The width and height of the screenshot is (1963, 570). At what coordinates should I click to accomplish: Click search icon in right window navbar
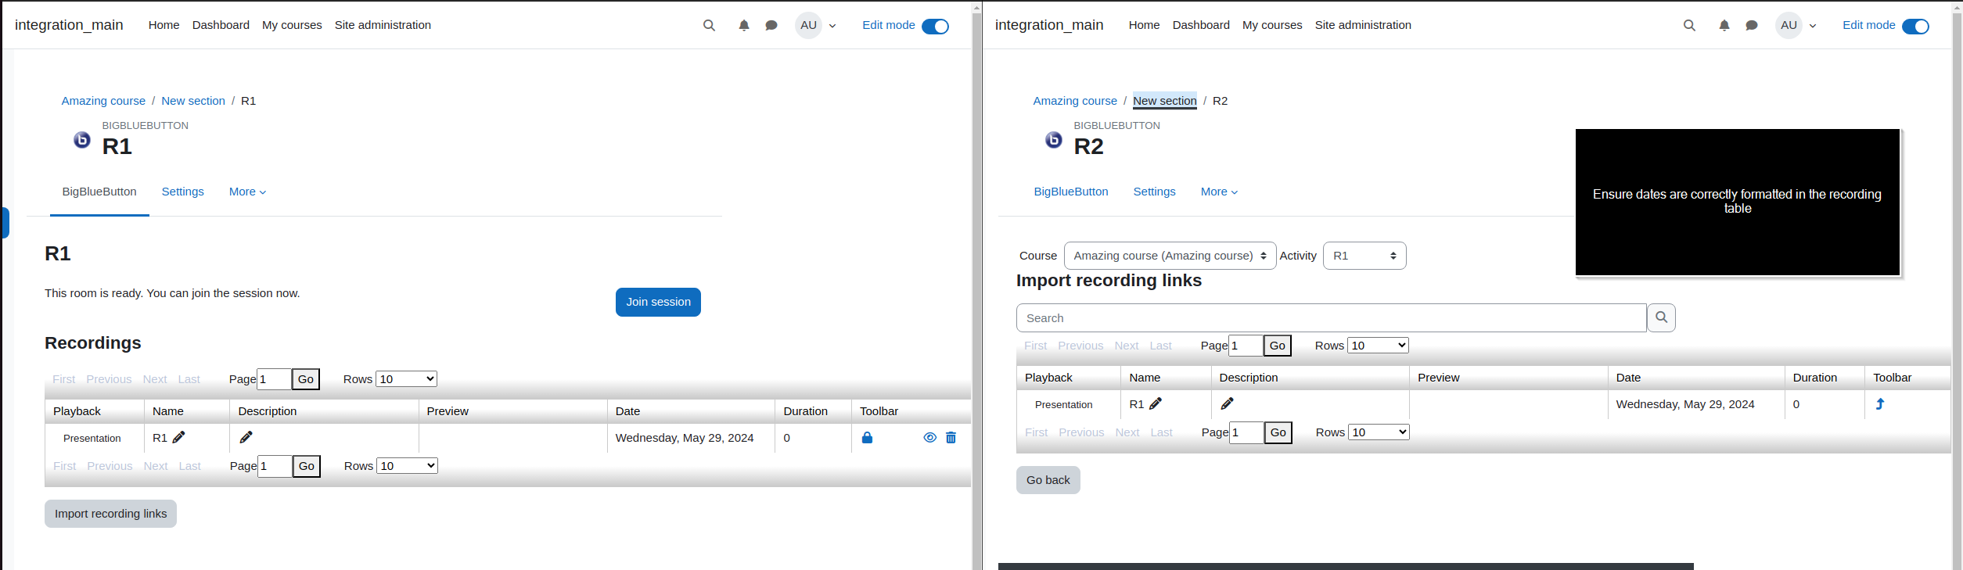pos(1689,25)
